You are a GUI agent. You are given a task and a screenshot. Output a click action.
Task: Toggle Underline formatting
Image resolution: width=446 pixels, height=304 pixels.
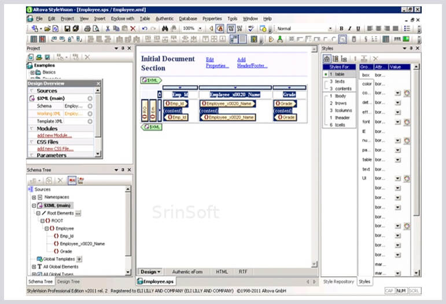pos(358,28)
